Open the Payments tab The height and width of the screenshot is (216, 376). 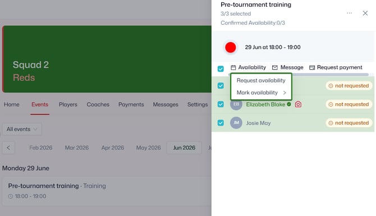(131, 104)
